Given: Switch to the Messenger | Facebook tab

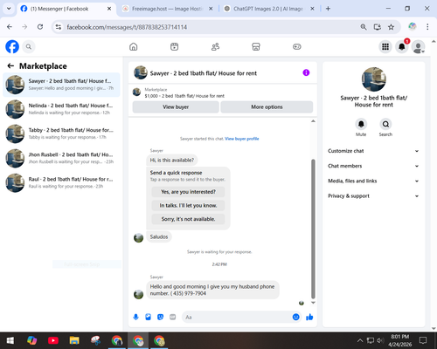Looking at the screenshot, I should (66, 9).
